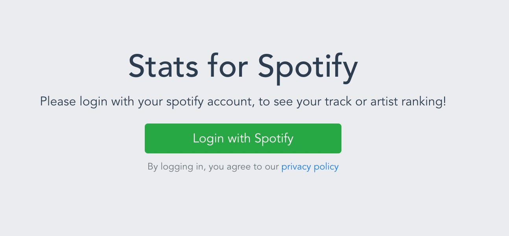Click the green Login with Spotify button

pos(243,138)
